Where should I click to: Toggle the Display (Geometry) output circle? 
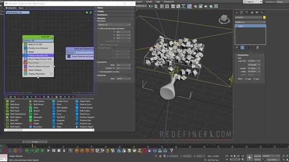pyautogui.click(x=51, y=74)
